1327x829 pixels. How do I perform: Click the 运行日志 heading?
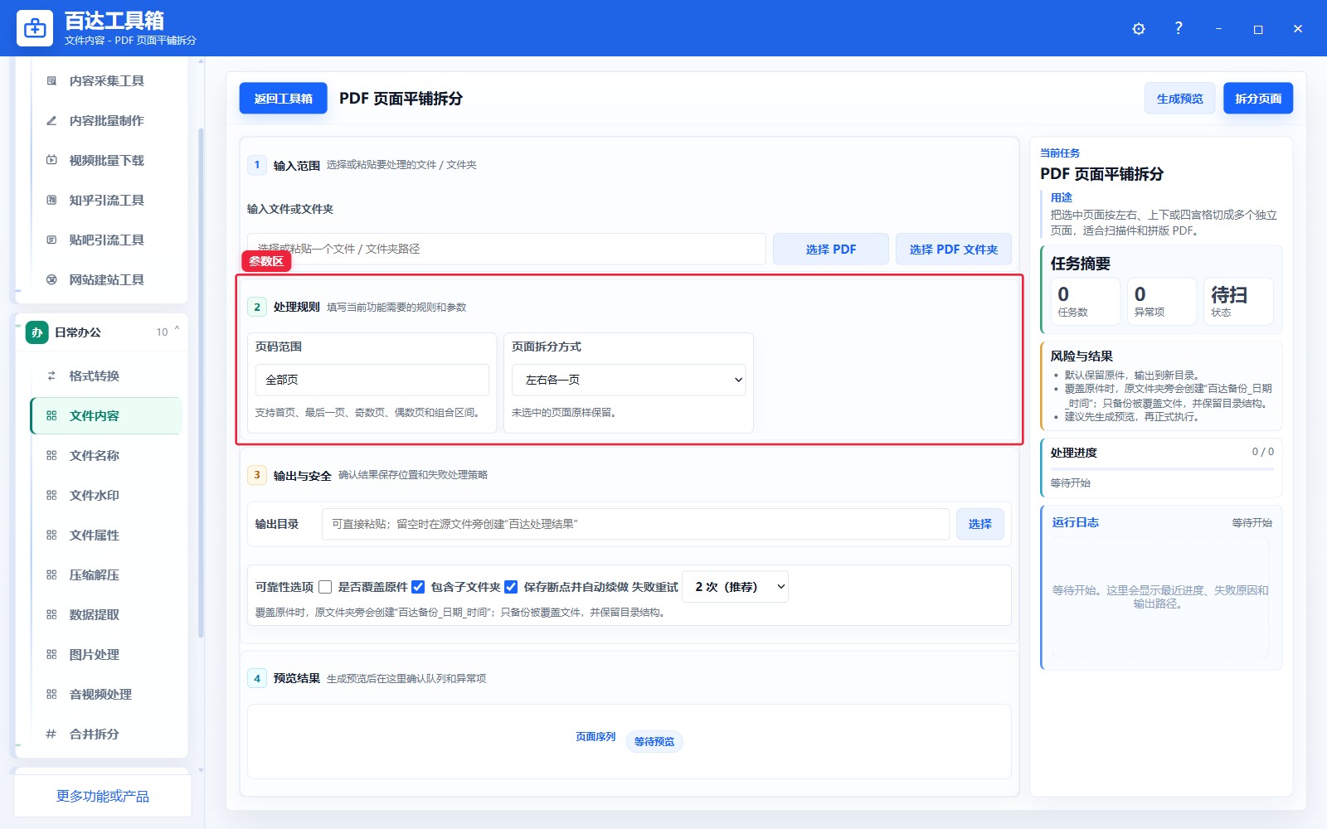click(x=1075, y=522)
